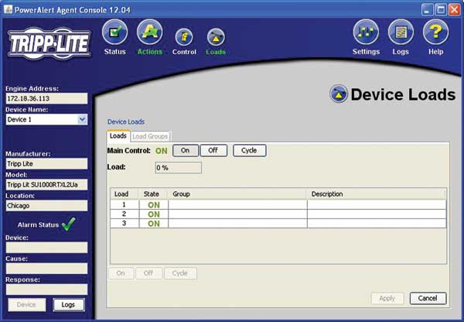This screenshot has height=322, width=464.
Task: Turn Main Control On
Action: pyautogui.click(x=186, y=150)
